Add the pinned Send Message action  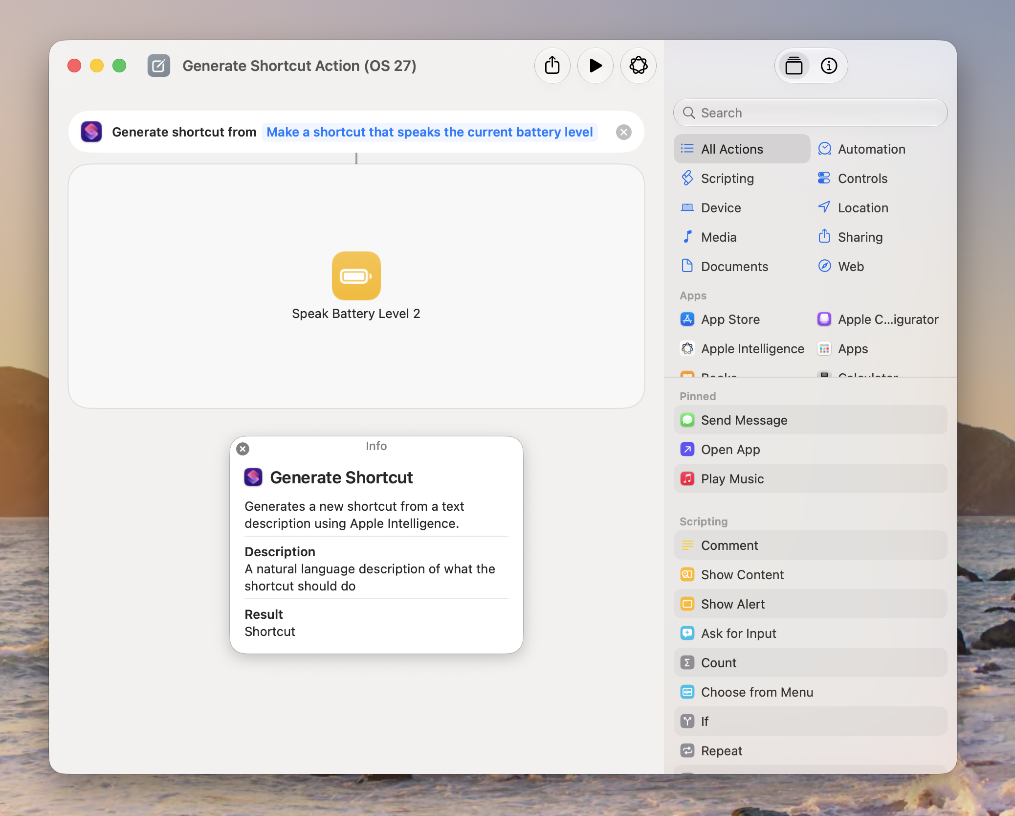(810, 420)
